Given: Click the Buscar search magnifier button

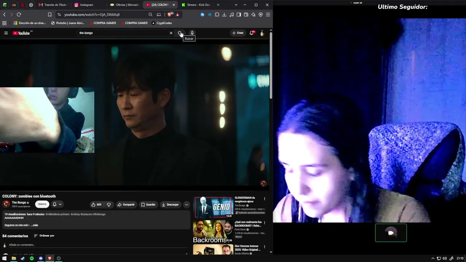Looking at the screenshot, I should pos(180,33).
